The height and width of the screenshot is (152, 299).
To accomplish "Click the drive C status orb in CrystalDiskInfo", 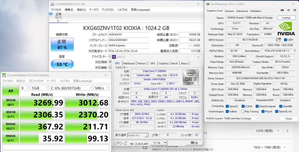I will 51,14.
